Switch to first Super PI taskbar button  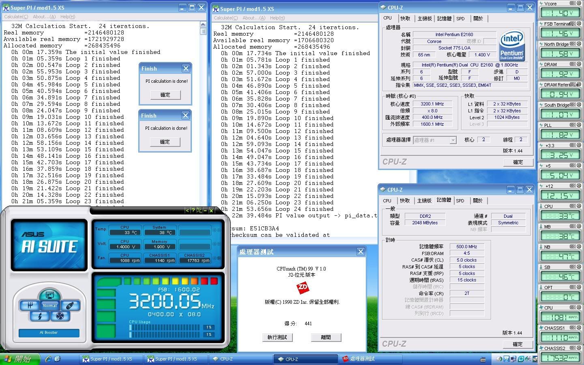click(111, 359)
